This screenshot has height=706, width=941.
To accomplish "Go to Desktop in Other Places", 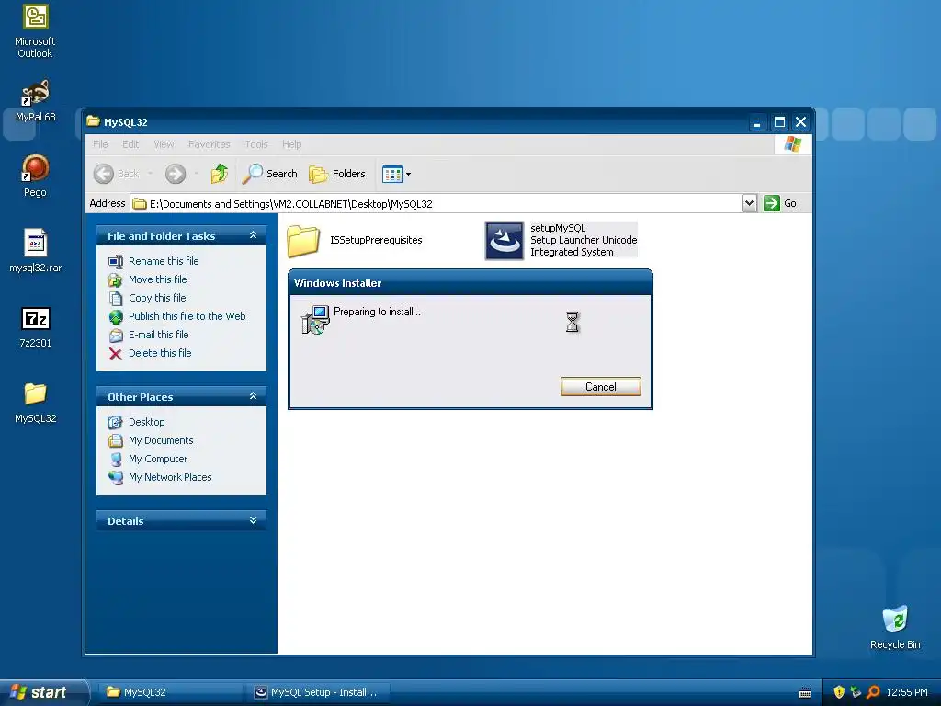I will [146, 422].
